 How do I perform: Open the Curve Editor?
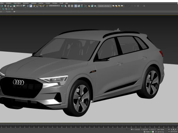79,6
